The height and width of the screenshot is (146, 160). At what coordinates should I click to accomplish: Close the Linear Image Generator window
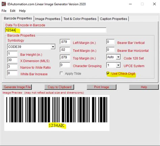pyautogui.click(x=154, y=4)
